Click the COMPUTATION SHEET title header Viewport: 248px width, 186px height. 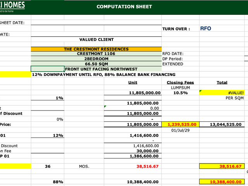point(124,7)
